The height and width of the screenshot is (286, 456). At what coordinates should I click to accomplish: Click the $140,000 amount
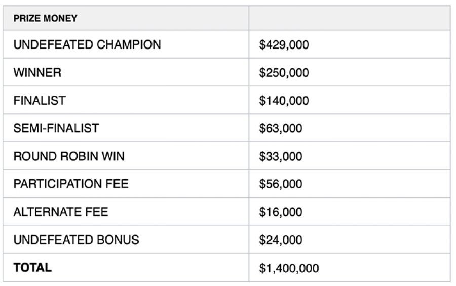[284, 101]
